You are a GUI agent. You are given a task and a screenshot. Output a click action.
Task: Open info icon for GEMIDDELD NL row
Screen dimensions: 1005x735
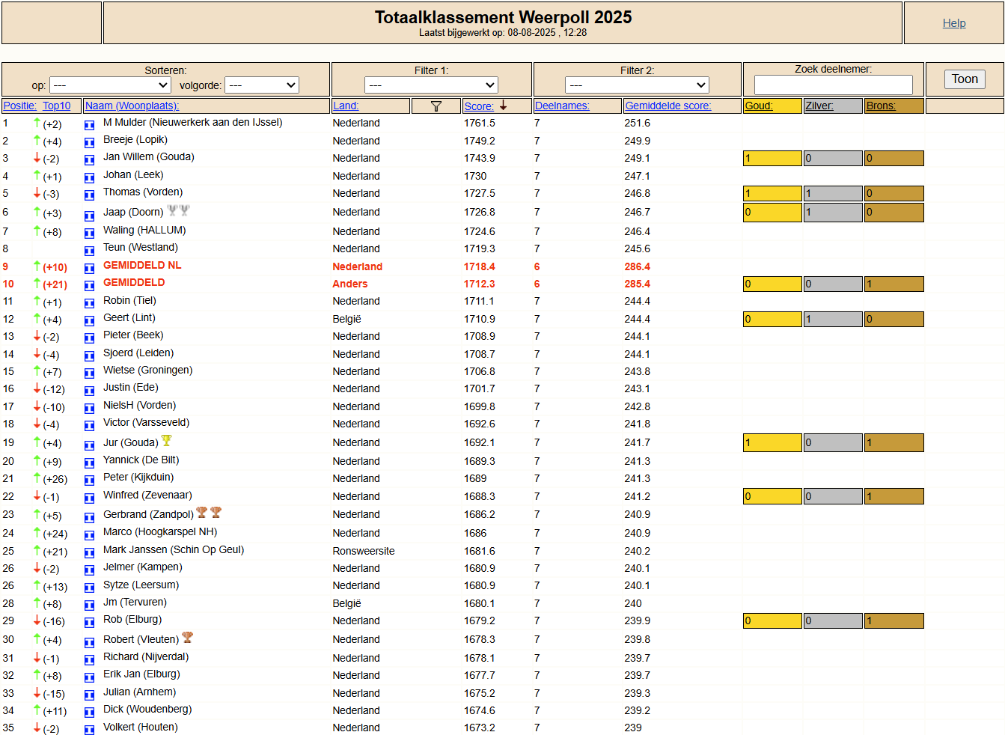89,268
